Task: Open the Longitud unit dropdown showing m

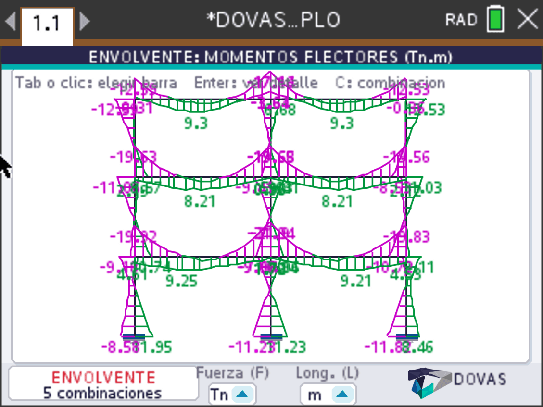Action: 328,394
